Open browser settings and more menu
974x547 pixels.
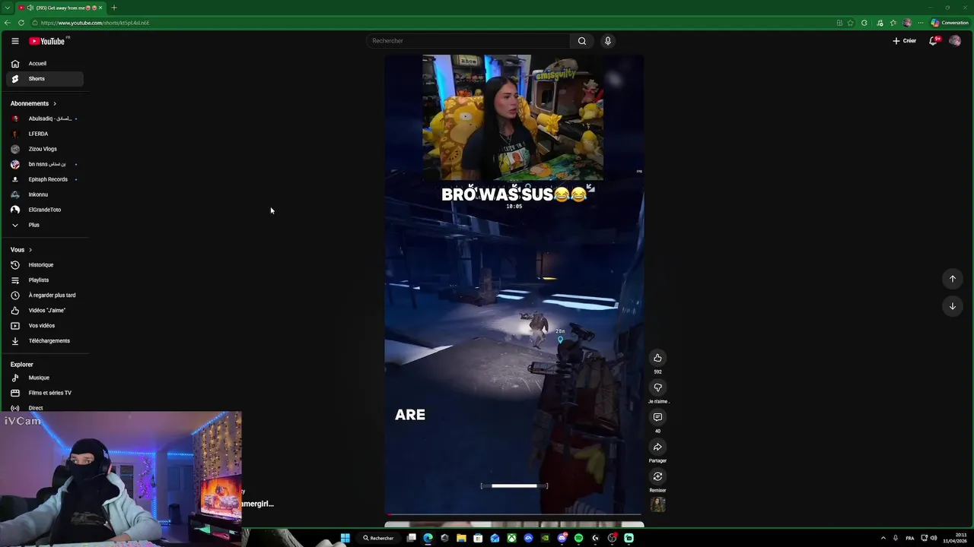pos(920,23)
